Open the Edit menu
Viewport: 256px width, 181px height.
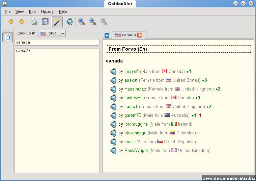[32, 11]
